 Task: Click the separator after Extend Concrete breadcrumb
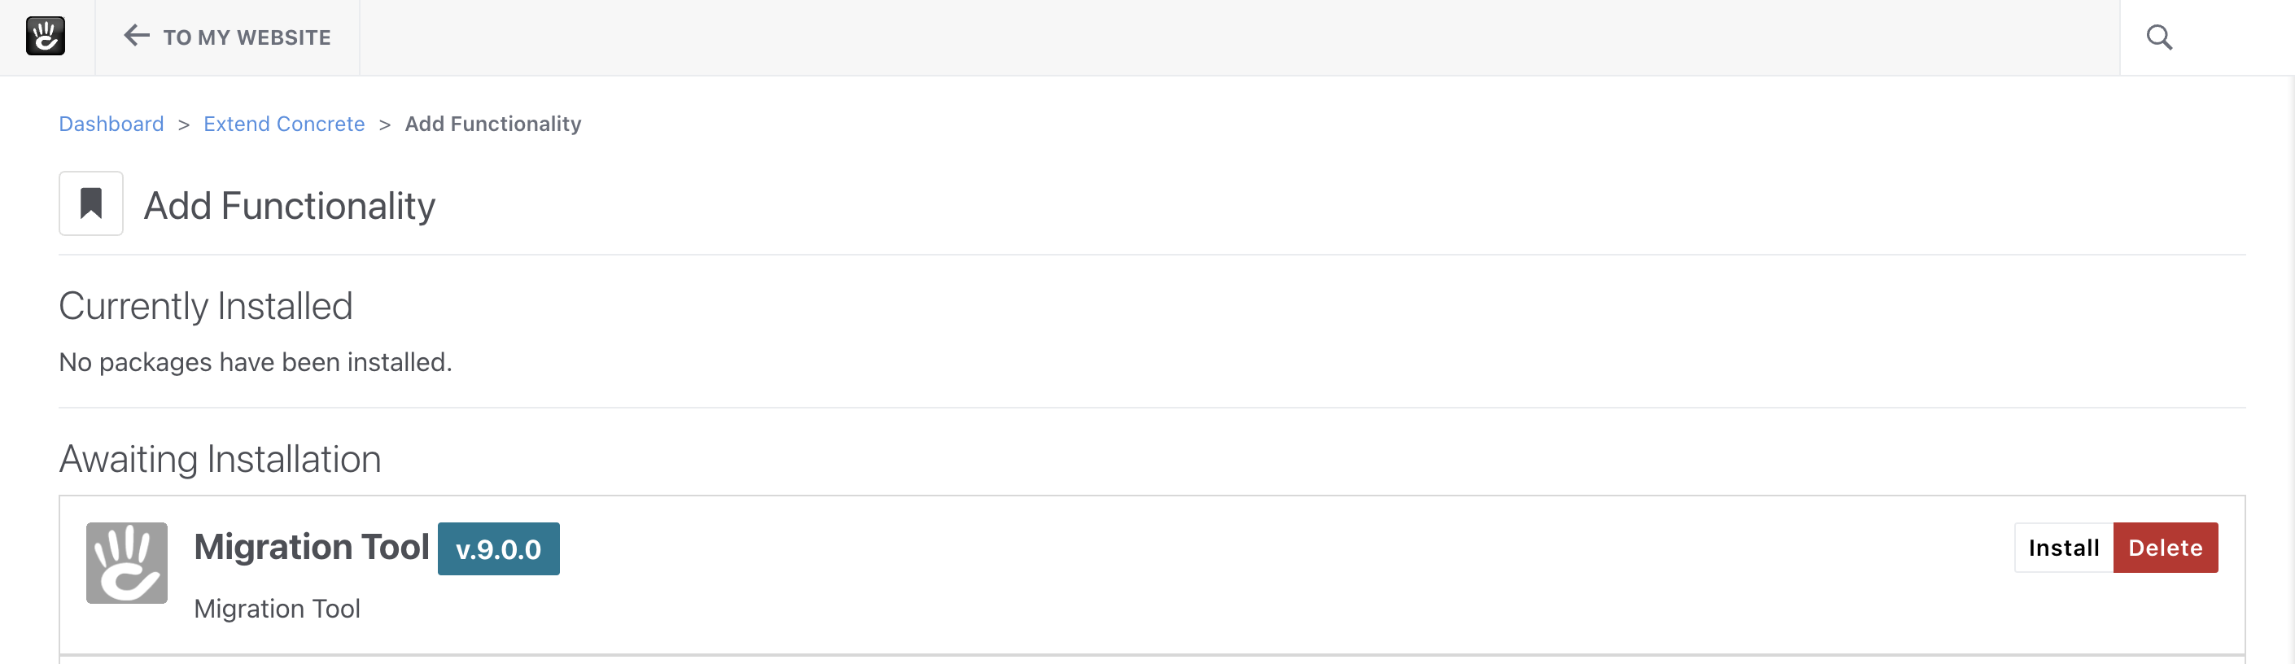pos(385,124)
